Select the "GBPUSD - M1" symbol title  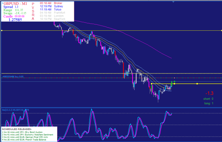15,4
